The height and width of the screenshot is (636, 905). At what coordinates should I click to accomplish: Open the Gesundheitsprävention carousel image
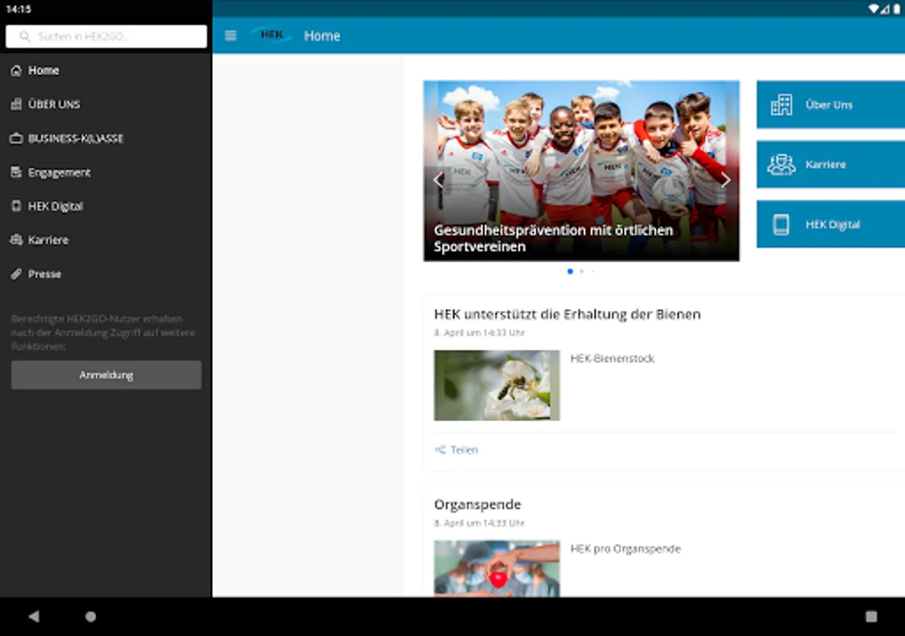[x=581, y=171]
